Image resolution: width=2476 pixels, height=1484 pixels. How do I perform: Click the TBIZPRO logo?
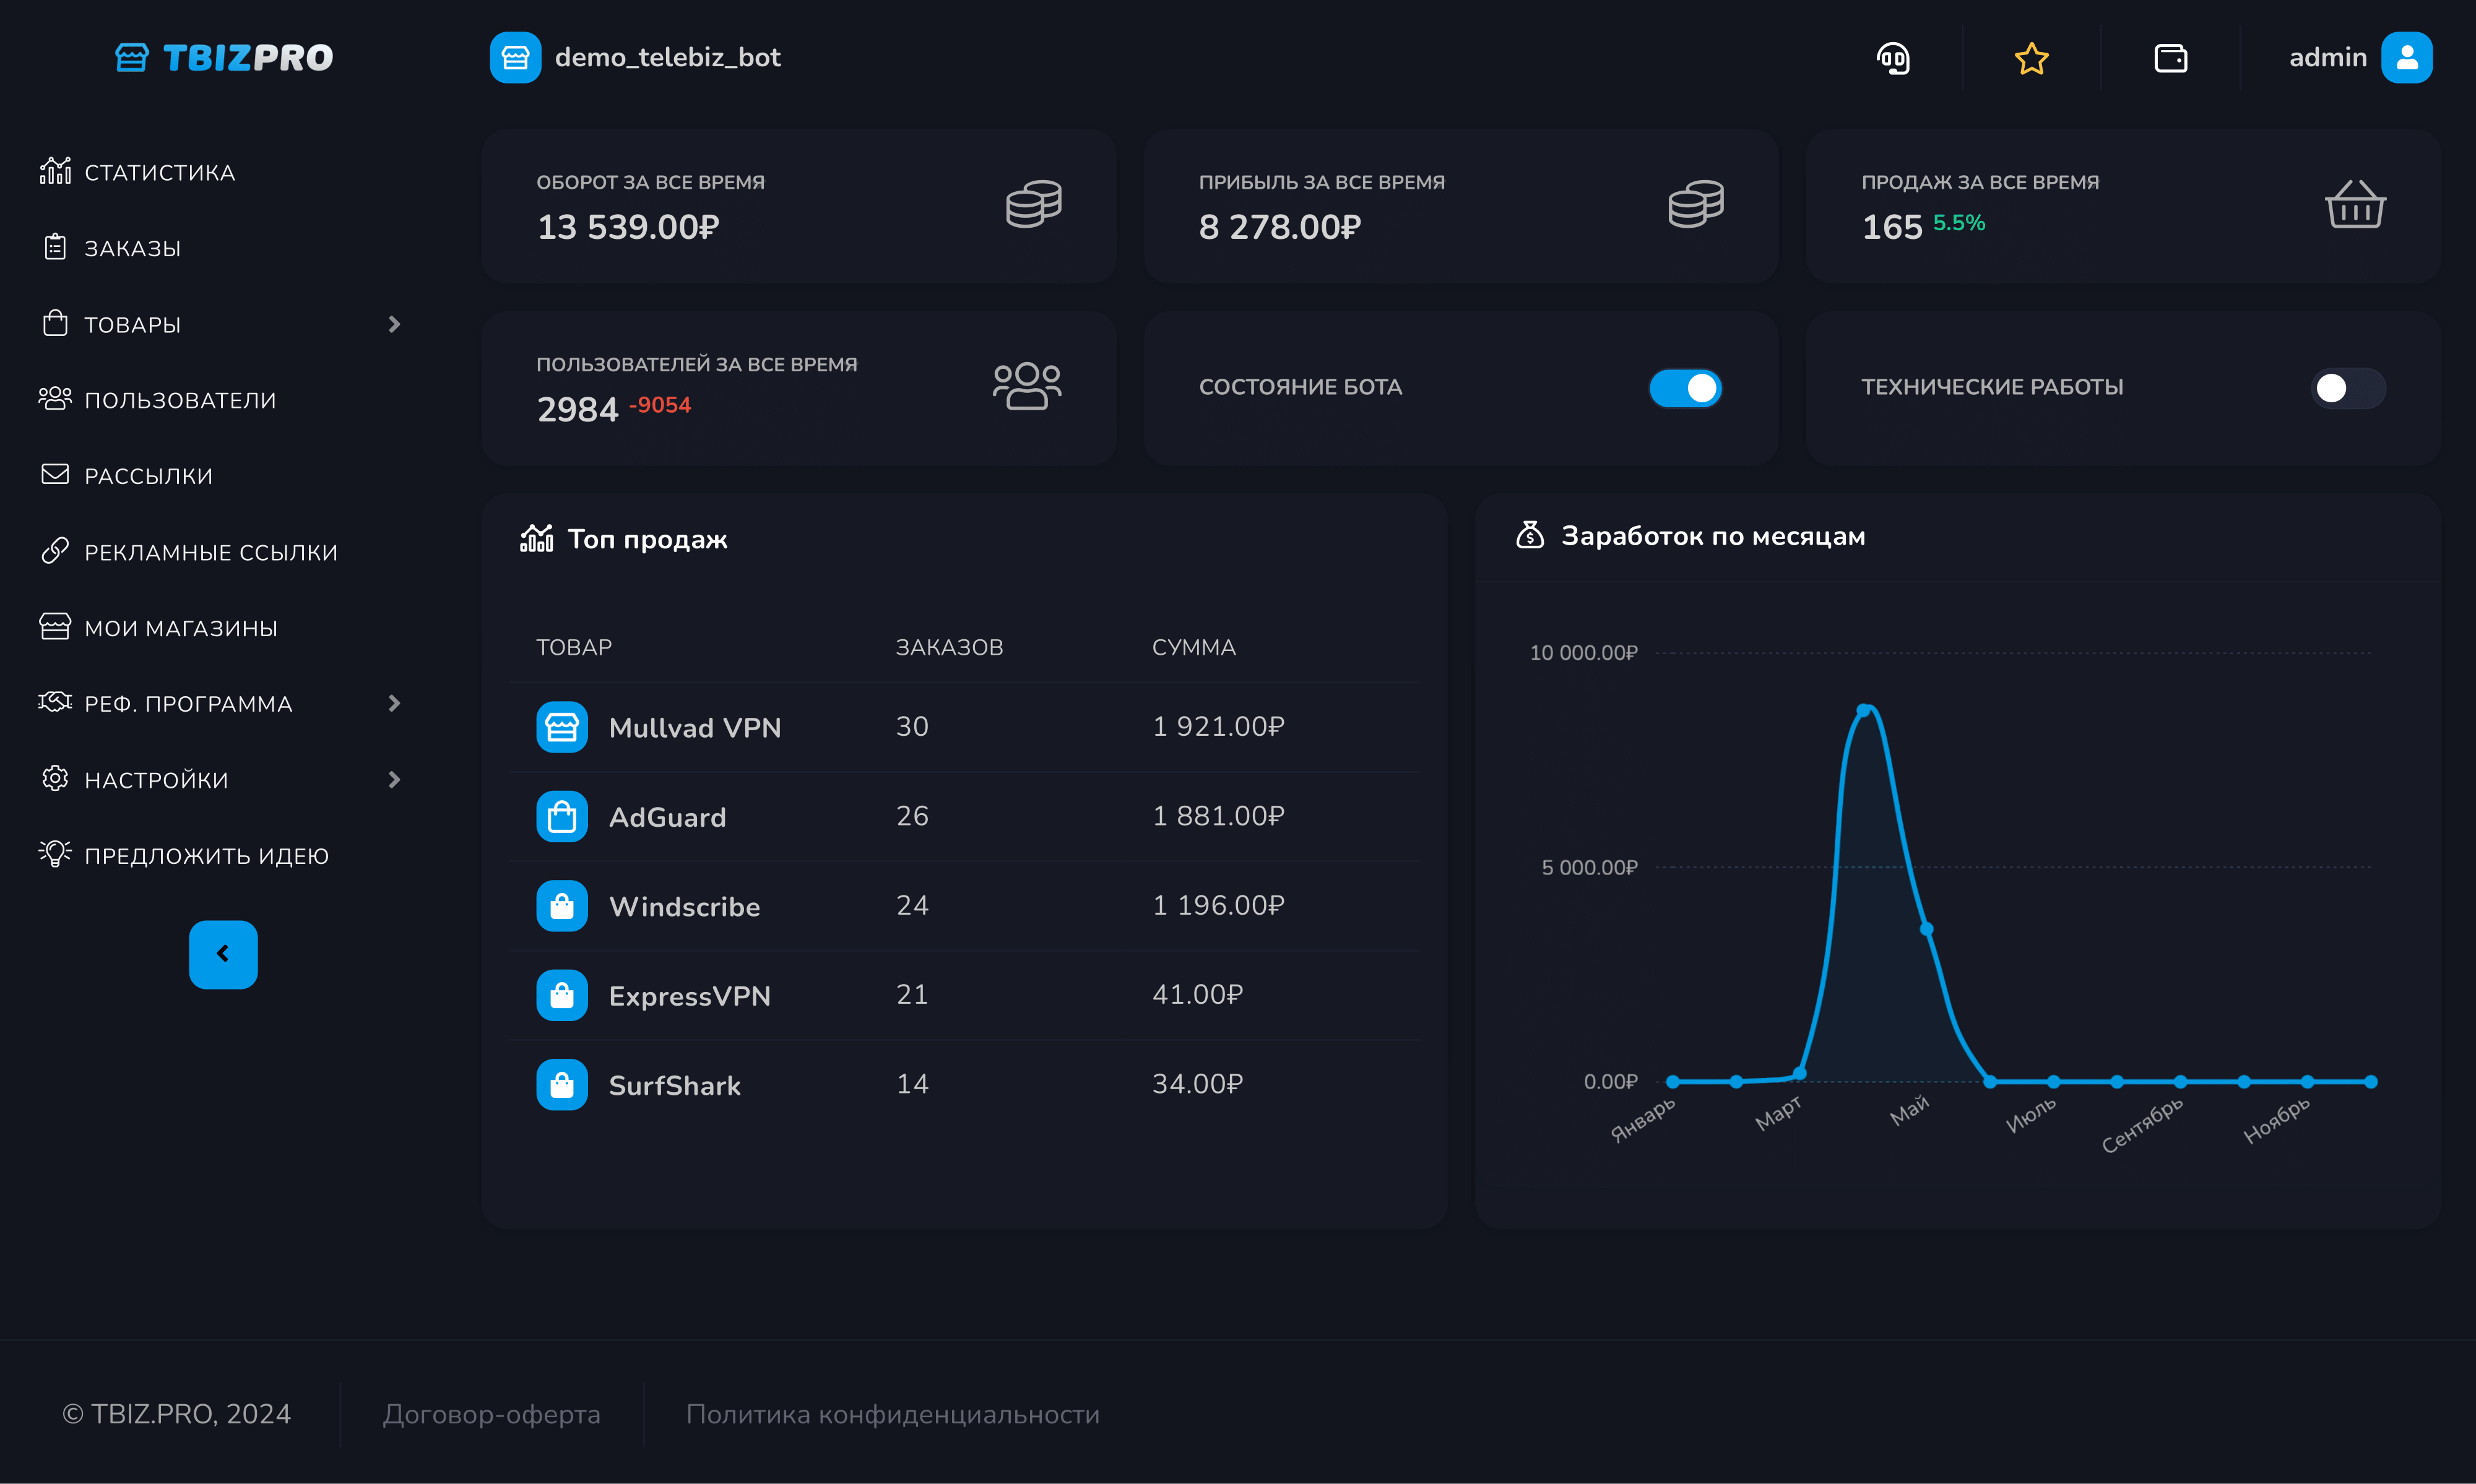224,58
